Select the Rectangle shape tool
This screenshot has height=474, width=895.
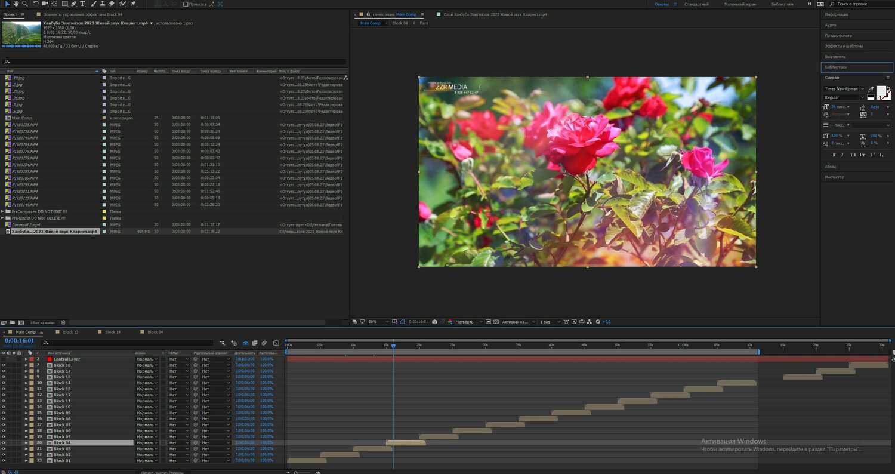tap(65, 4)
